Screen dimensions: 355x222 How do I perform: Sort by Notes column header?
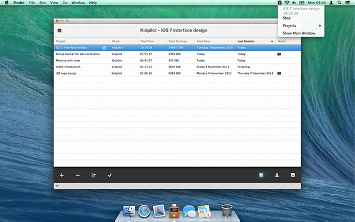(288, 41)
